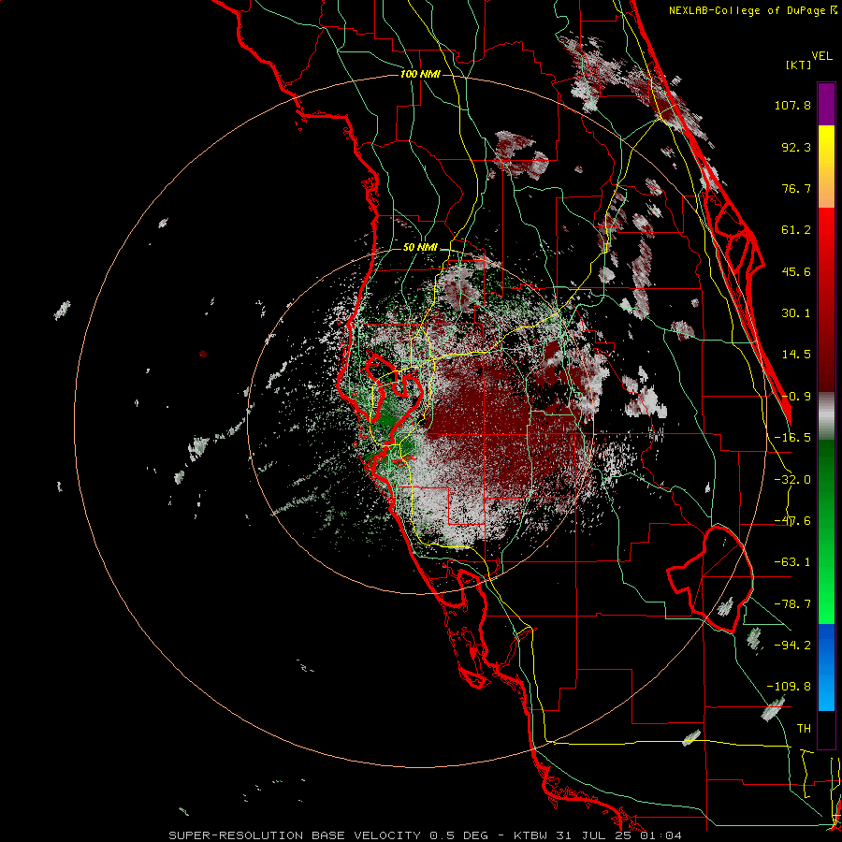The image size is (842, 842).
Task: Click the [KT] units label
Action: coord(798,65)
